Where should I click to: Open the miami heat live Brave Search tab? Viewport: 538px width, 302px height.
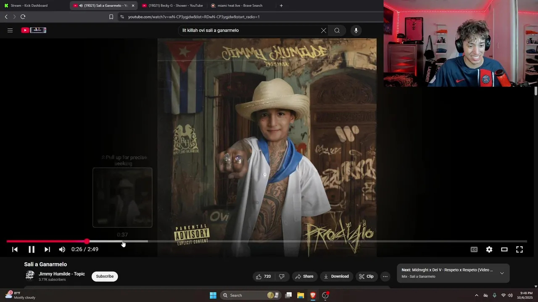pyautogui.click(x=240, y=5)
